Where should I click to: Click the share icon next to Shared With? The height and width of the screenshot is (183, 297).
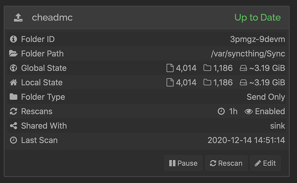point(13,126)
